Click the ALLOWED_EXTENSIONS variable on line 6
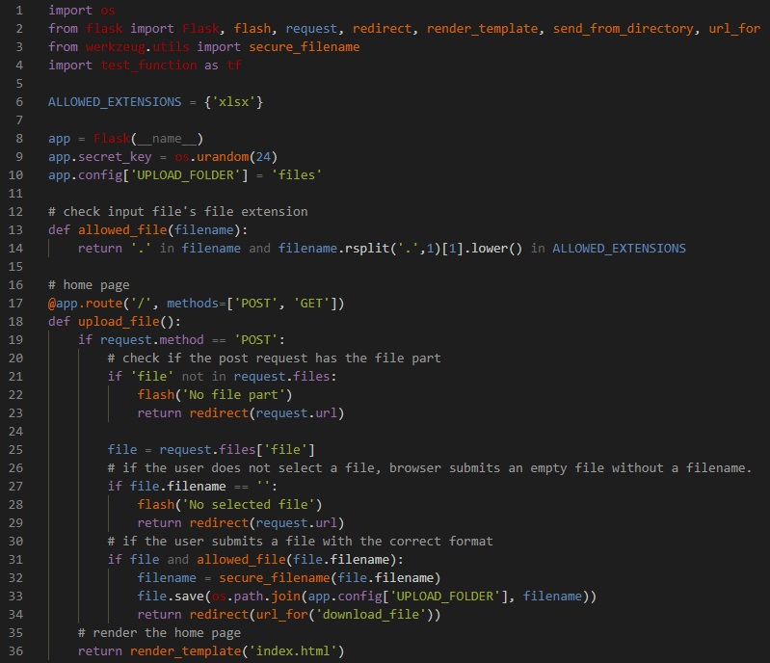This screenshot has height=663, width=770. click(x=115, y=101)
